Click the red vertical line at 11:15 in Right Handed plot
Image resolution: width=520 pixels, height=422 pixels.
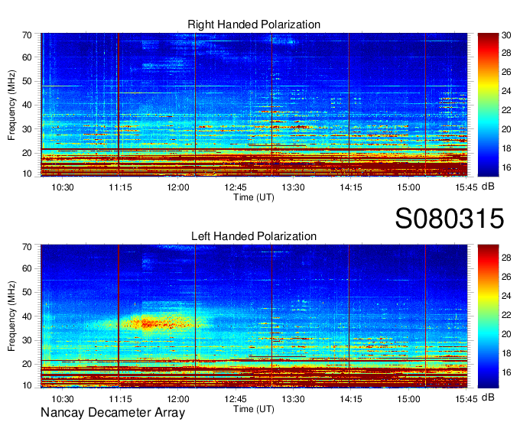coord(119,105)
